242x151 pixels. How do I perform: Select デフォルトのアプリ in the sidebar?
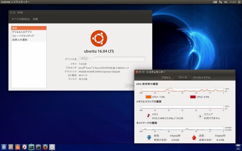[29, 32]
